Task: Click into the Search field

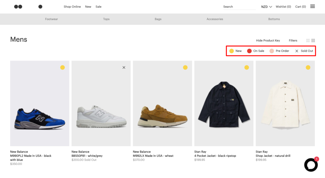Action: (x=239, y=7)
